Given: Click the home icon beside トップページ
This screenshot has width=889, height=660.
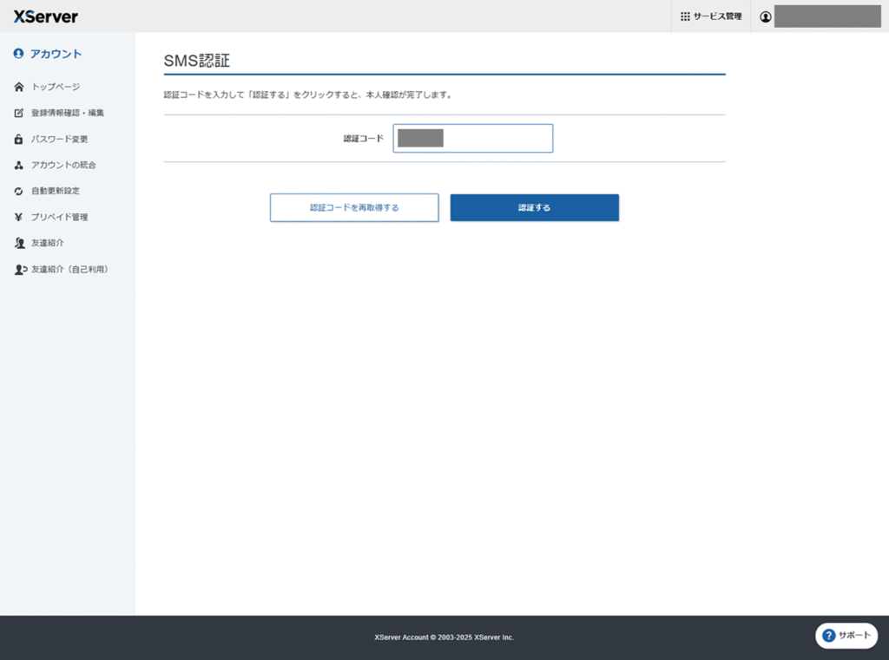Looking at the screenshot, I should [x=19, y=87].
